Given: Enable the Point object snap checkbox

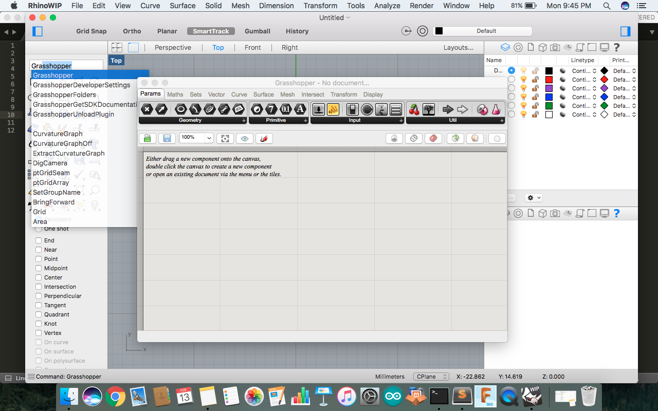Looking at the screenshot, I should [39, 259].
